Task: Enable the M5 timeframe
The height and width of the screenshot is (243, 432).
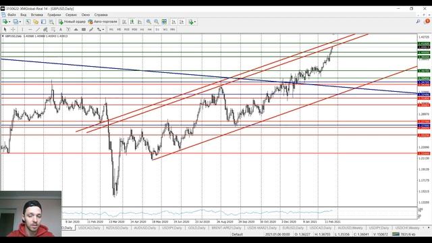Action: (x=119, y=30)
